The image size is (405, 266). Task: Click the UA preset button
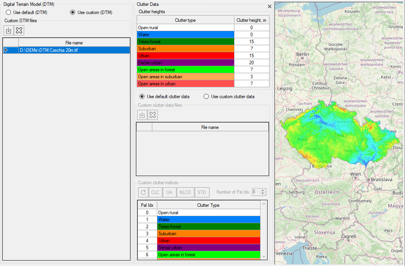coord(169,192)
